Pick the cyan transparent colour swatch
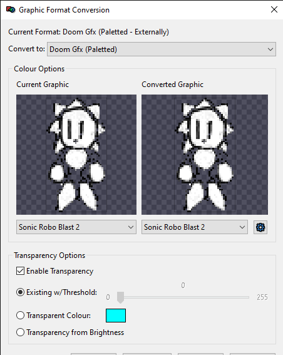This screenshot has width=283, height=355. tap(116, 316)
